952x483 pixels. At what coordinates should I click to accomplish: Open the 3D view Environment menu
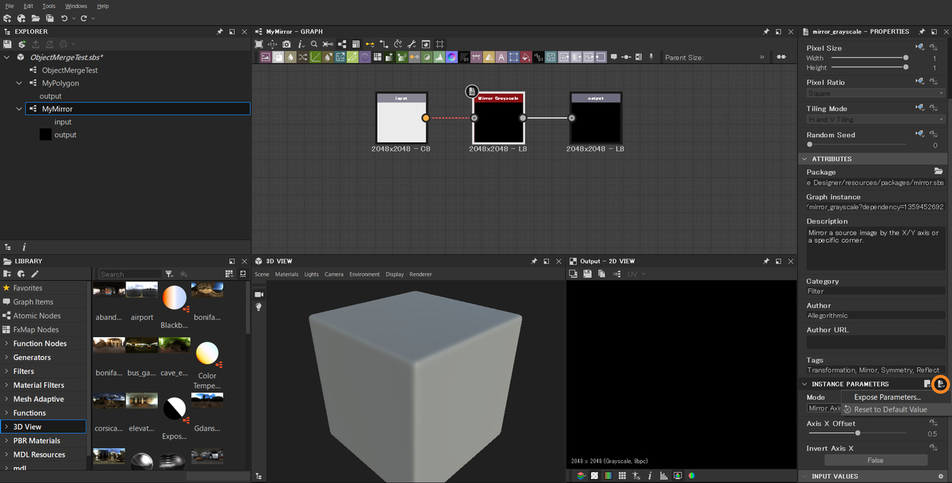click(x=364, y=274)
